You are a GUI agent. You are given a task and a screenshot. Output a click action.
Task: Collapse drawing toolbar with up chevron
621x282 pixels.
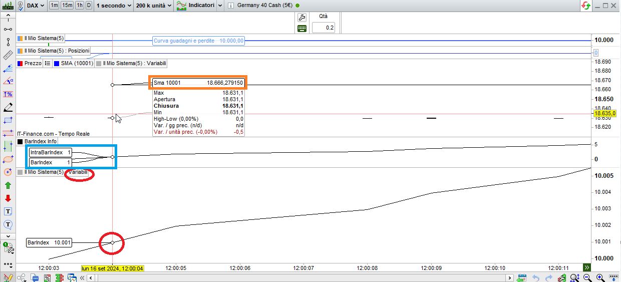(8, 16)
